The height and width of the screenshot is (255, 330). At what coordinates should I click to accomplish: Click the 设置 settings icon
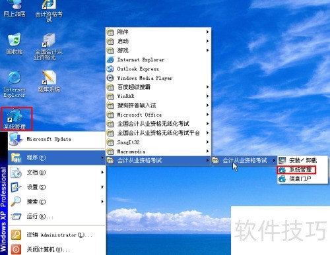pyautogui.click(x=16, y=187)
